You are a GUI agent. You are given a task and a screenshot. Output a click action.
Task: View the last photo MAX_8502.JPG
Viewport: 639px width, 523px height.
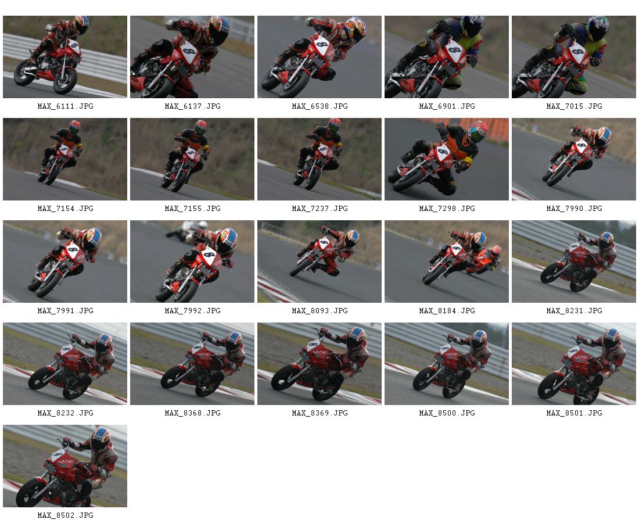tap(65, 466)
